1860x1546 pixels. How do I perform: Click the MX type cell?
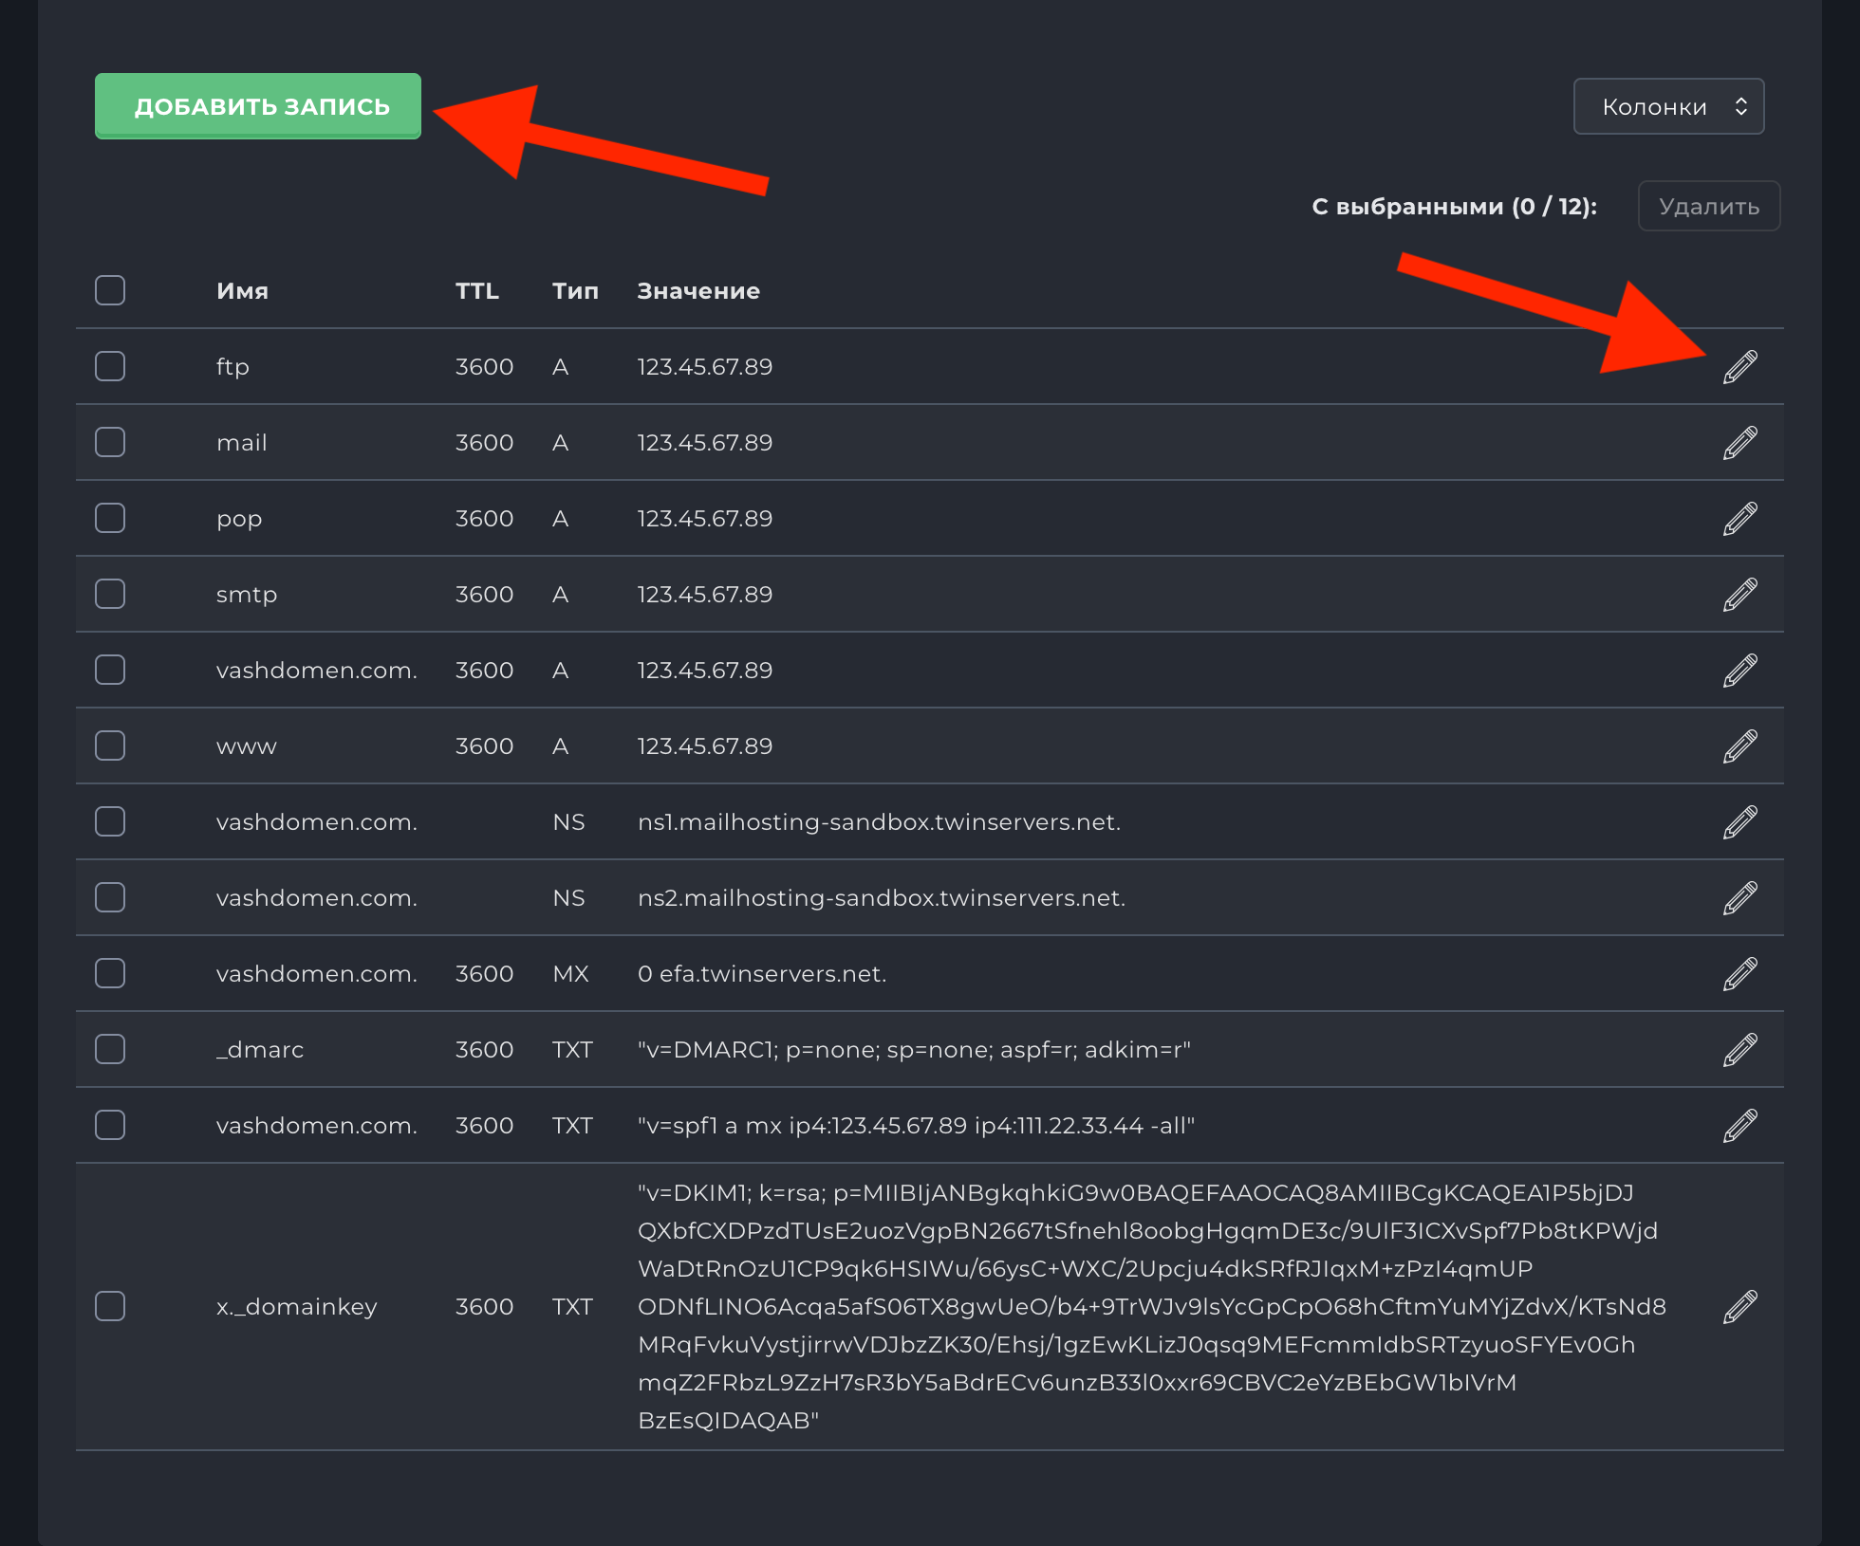pyautogui.click(x=570, y=974)
